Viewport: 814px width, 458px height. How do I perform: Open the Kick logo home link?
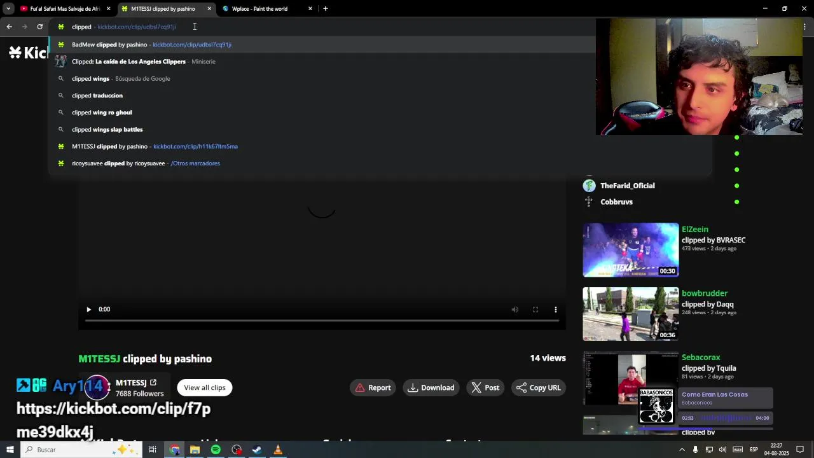(x=28, y=52)
